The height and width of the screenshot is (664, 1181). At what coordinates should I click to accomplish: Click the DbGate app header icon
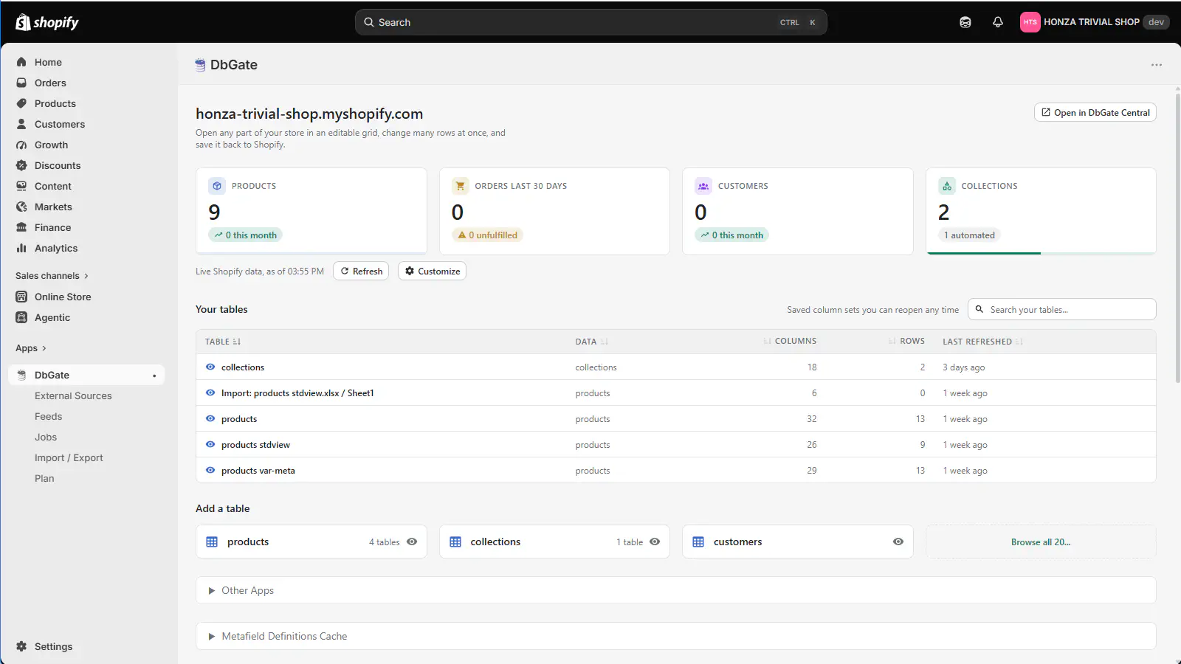pyautogui.click(x=200, y=65)
